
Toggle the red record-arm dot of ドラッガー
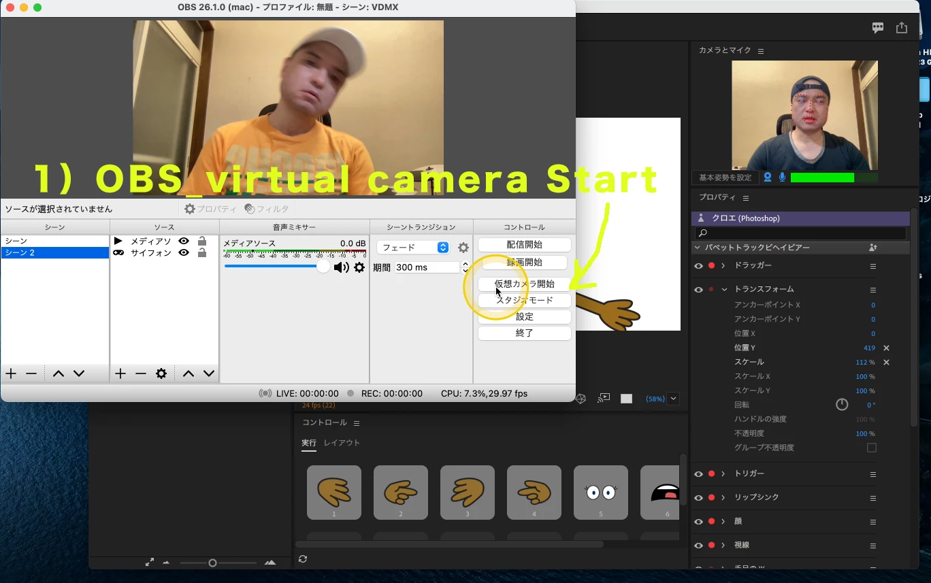coord(712,265)
